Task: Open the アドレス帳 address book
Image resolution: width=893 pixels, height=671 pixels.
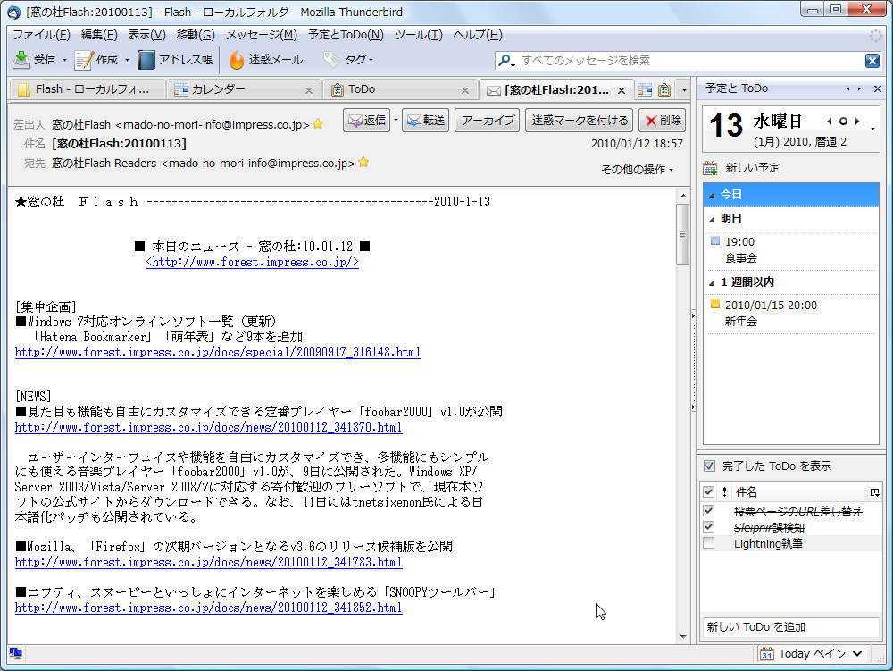Action: [175, 60]
